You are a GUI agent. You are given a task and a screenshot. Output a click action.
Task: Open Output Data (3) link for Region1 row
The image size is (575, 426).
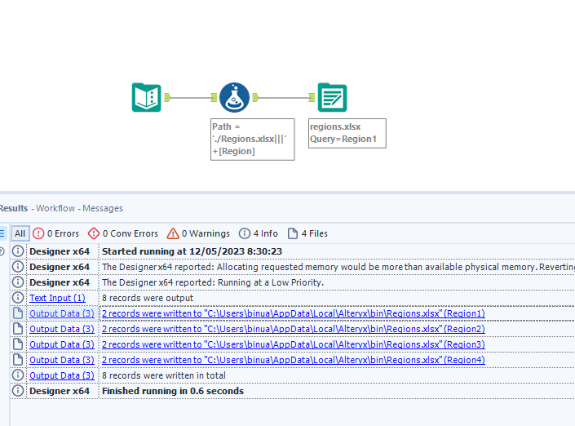[62, 313]
